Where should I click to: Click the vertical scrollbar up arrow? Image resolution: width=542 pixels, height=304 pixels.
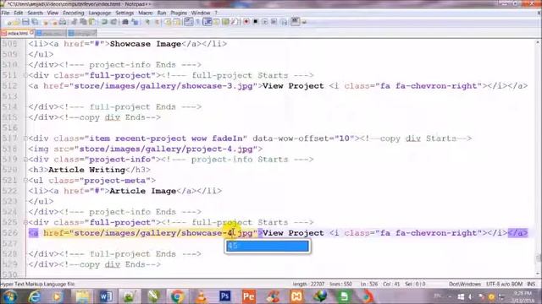pyautogui.click(x=538, y=42)
